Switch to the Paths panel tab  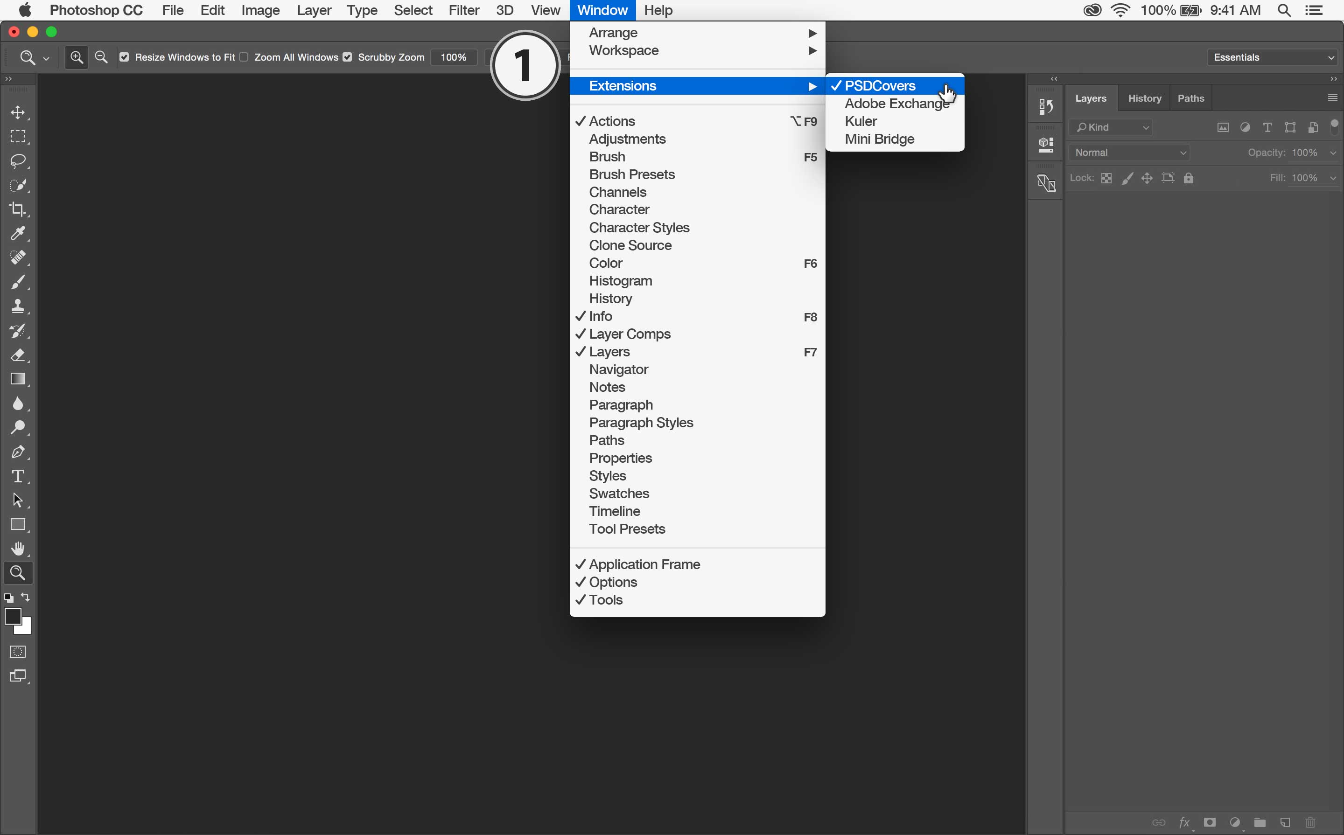click(1190, 98)
